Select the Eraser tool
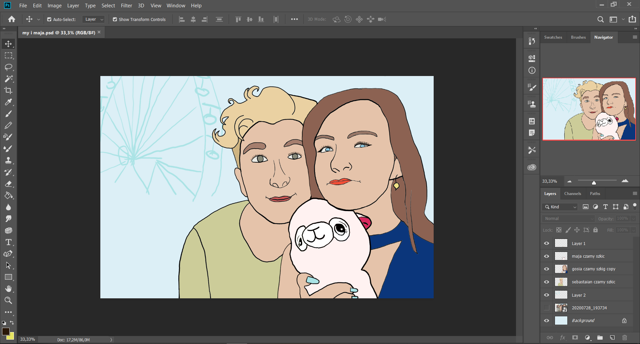 8,184
